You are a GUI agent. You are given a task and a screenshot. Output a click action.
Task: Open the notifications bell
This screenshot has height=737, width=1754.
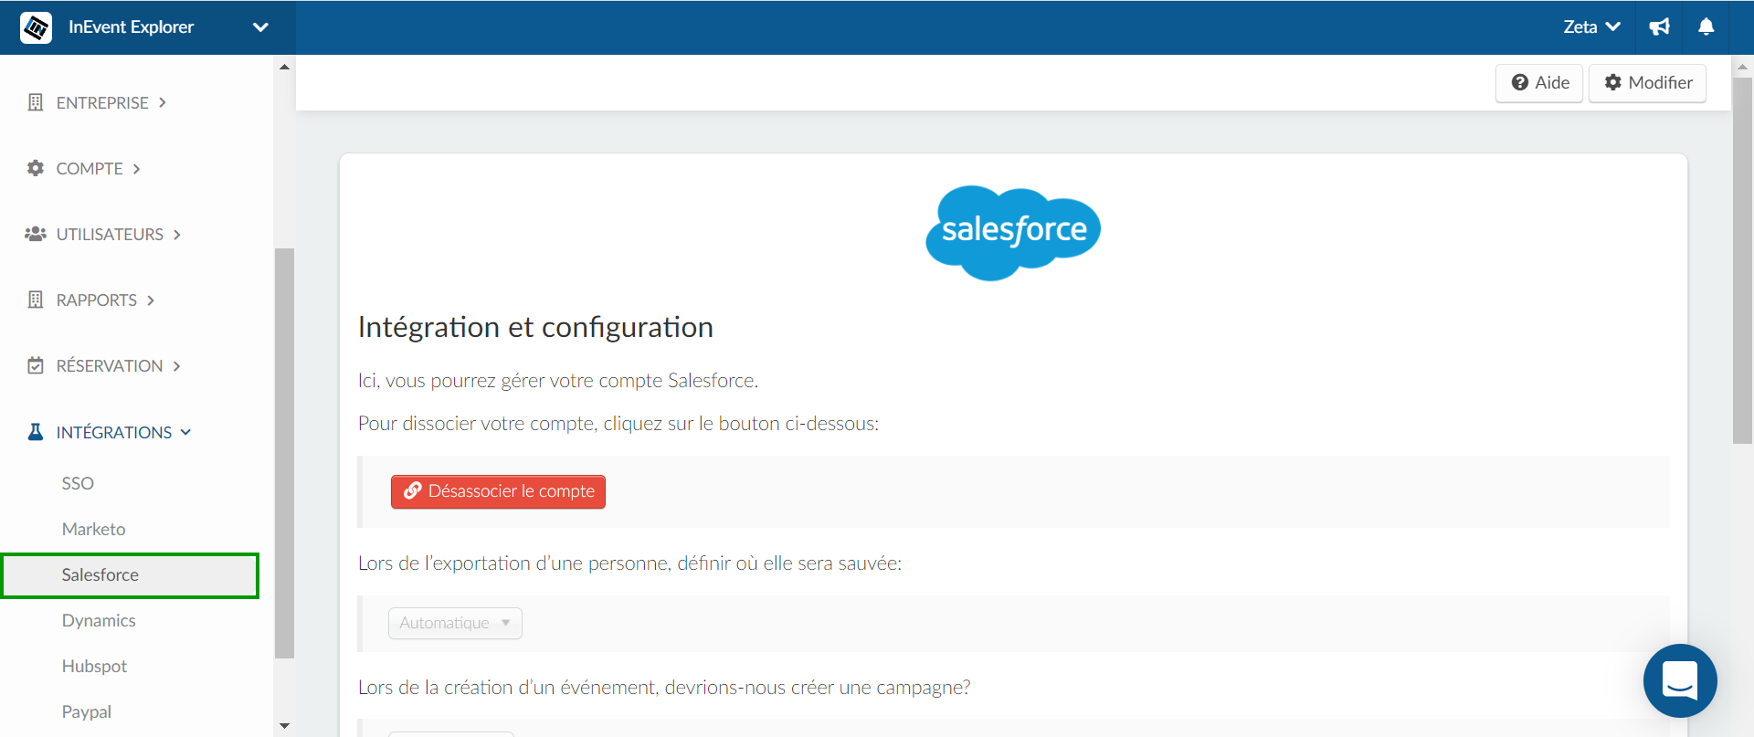1706,27
